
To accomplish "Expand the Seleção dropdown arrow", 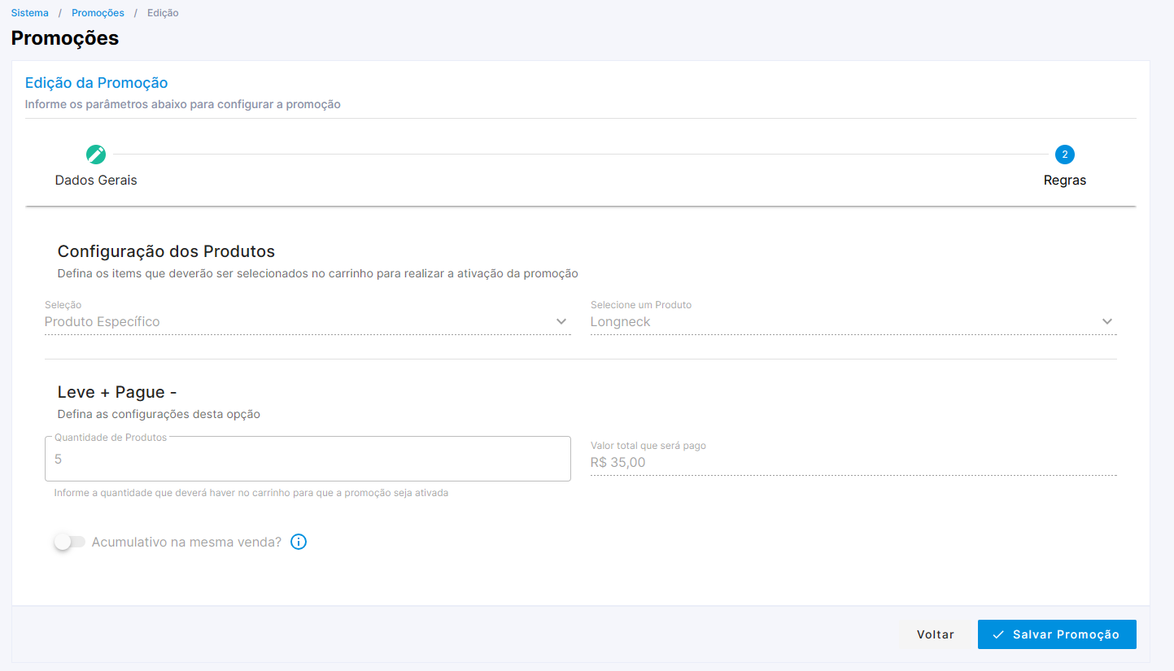I will coord(561,321).
